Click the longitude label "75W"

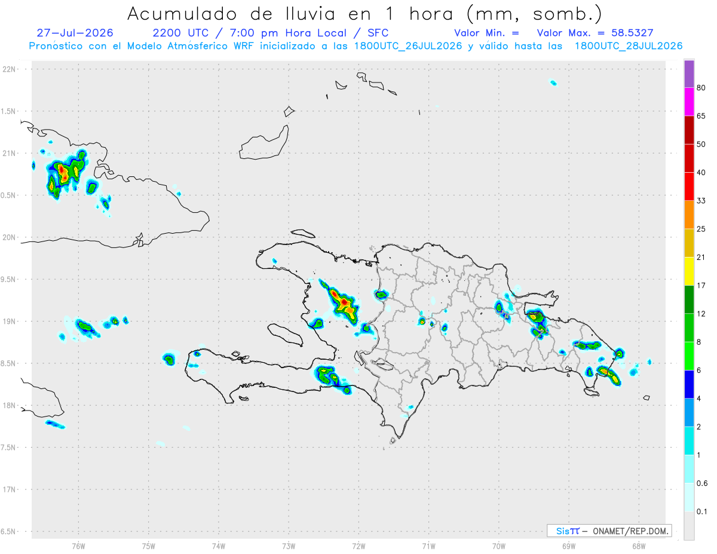pos(149,546)
